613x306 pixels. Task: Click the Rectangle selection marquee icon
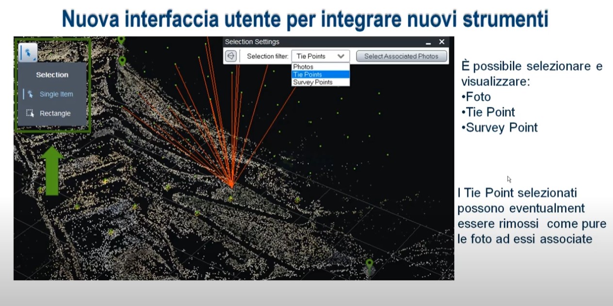click(30, 113)
